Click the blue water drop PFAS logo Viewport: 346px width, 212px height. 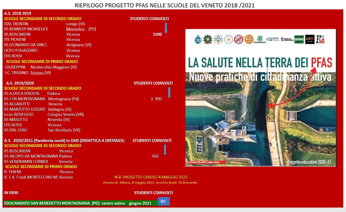click(x=198, y=39)
